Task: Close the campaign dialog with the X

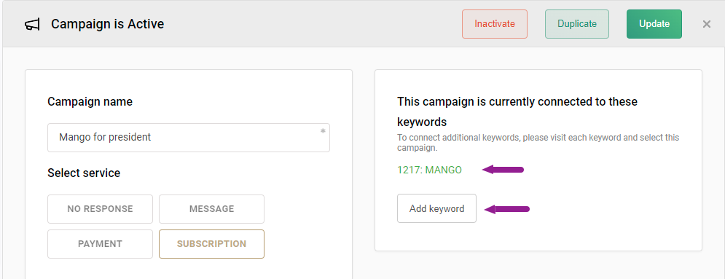Action: point(707,24)
